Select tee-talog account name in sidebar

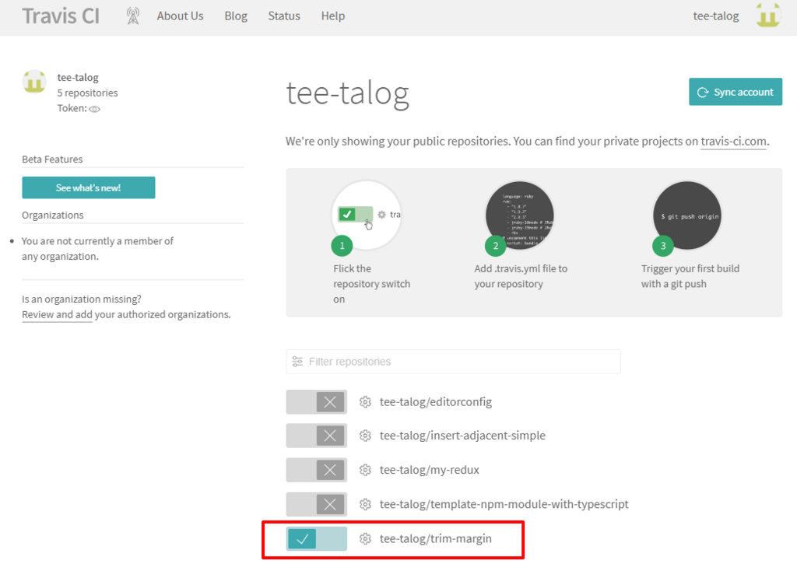click(78, 77)
